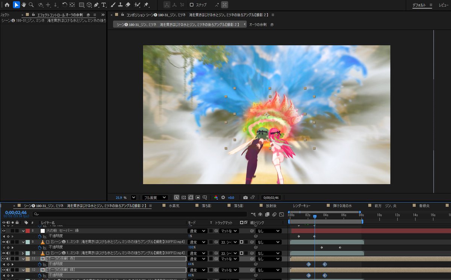Toggle lock on エフェクトコントロール panel
This screenshot has width=451, height=280.
(34, 15)
